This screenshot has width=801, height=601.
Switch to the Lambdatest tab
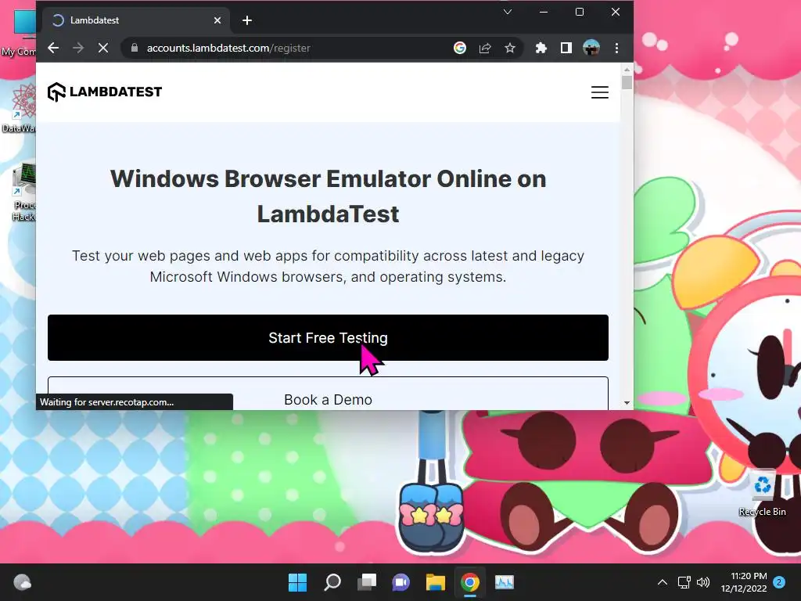[137, 20]
